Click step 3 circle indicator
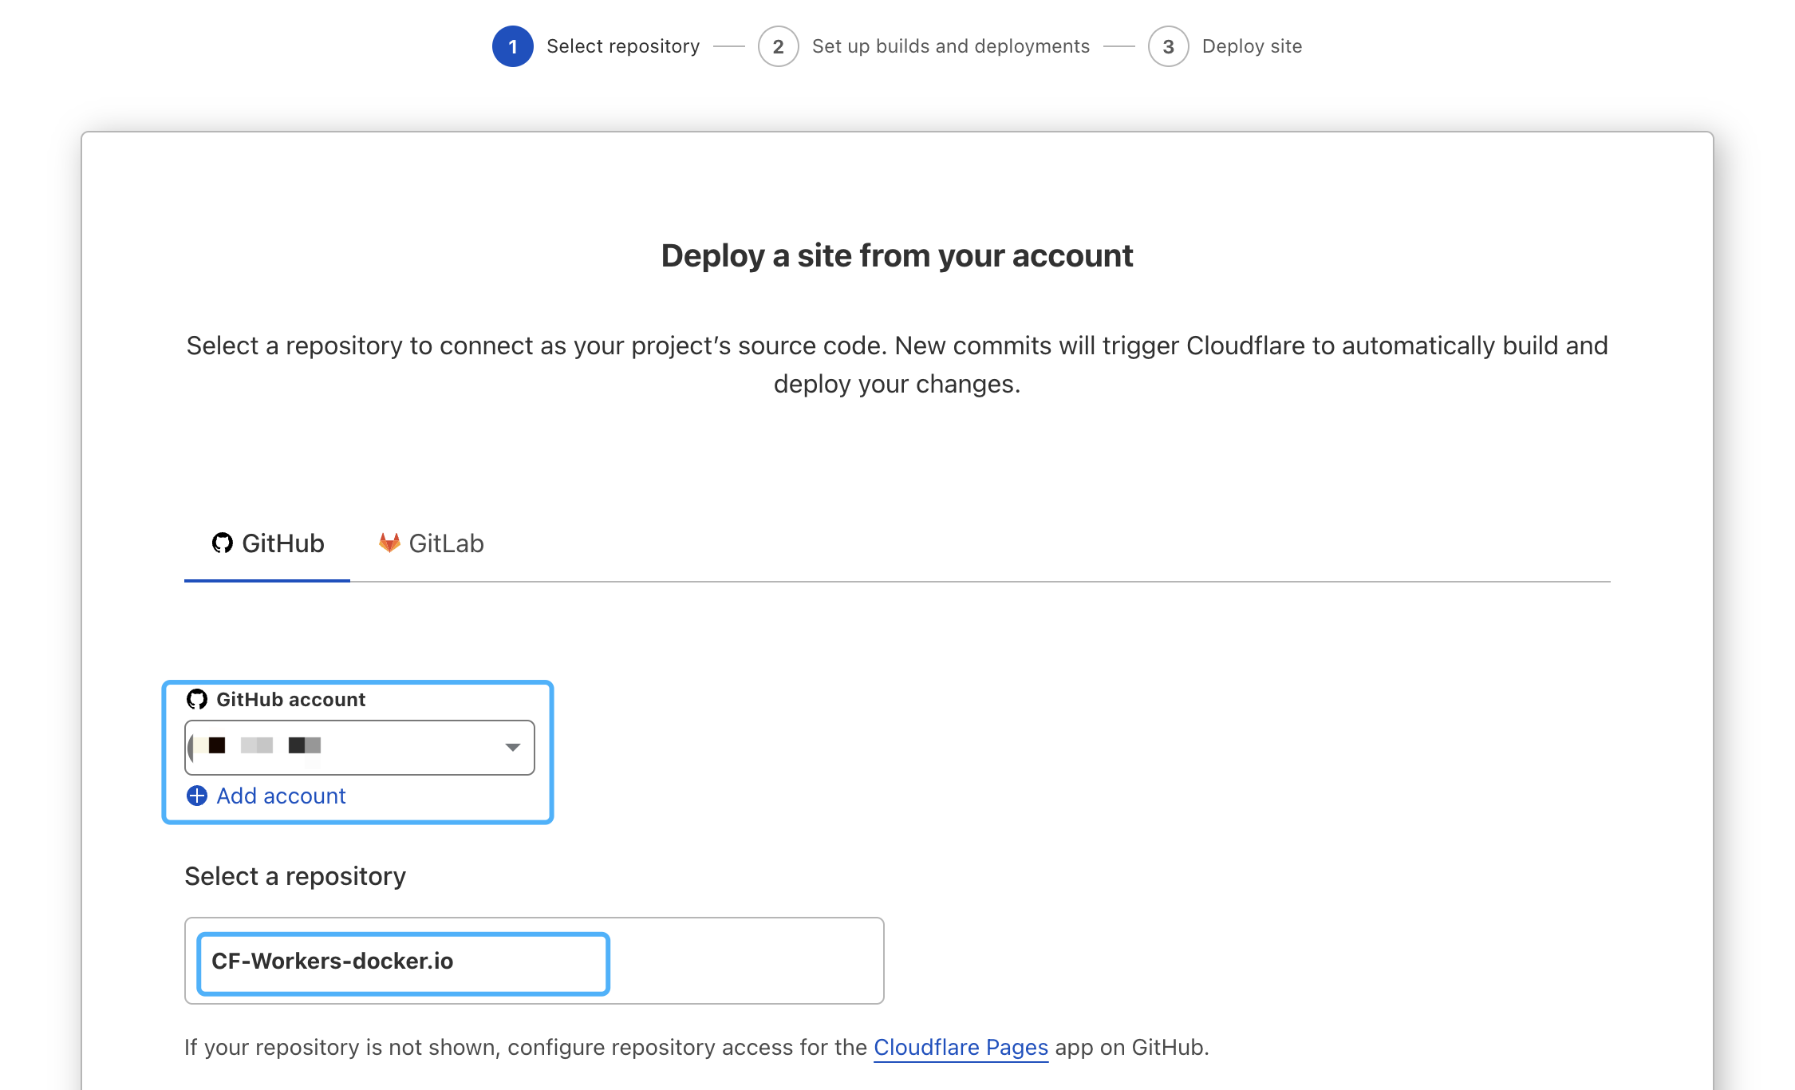The width and height of the screenshot is (1795, 1090). coord(1169,46)
